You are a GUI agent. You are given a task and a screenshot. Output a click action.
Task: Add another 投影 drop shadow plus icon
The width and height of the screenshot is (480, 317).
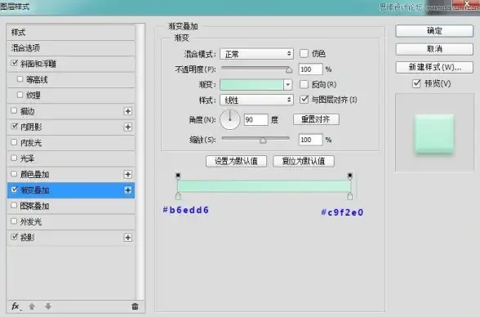128,238
